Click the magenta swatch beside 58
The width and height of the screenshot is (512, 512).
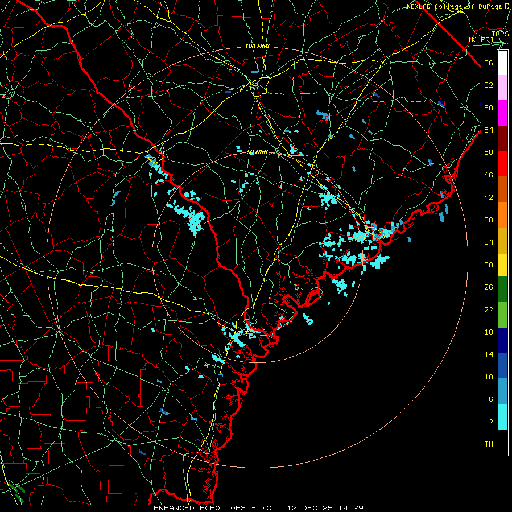[x=502, y=113]
